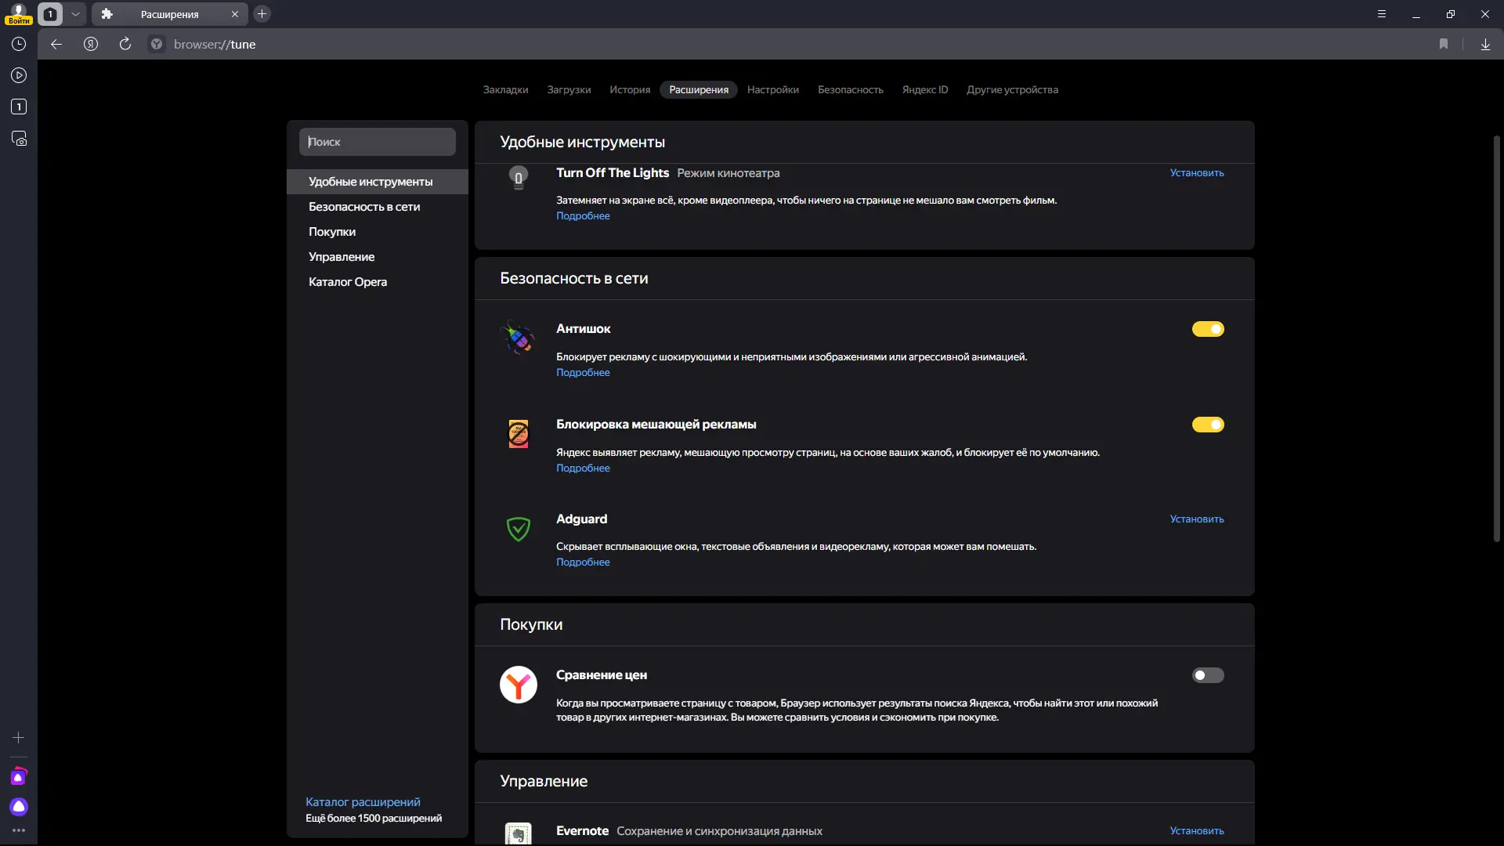Viewport: 1504px width, 846px height.
Task: Expand the three-dots sidebar menu
Action: click(19, 830)
